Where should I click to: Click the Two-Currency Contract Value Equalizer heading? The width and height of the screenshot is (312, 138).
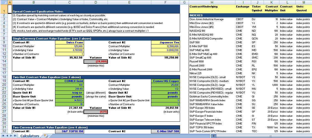(x=50, y=127)
